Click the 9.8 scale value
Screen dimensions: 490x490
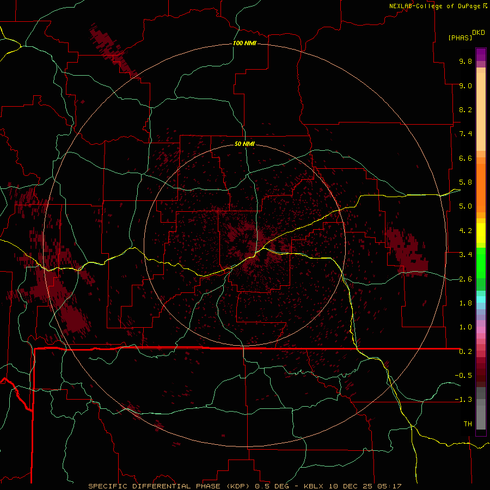[x=465, y=61]
